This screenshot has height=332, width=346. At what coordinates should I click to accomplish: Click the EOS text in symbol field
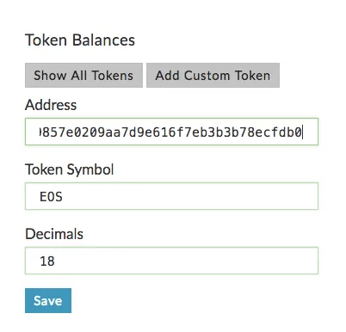tap(51, 197)
